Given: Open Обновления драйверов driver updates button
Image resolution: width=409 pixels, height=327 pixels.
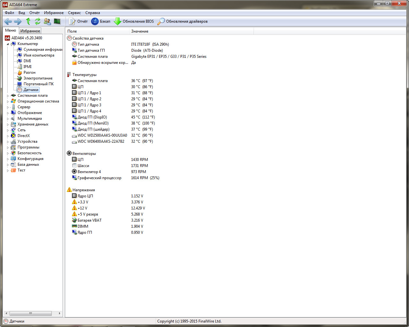Looking at the screenshot, I should 182,21.
